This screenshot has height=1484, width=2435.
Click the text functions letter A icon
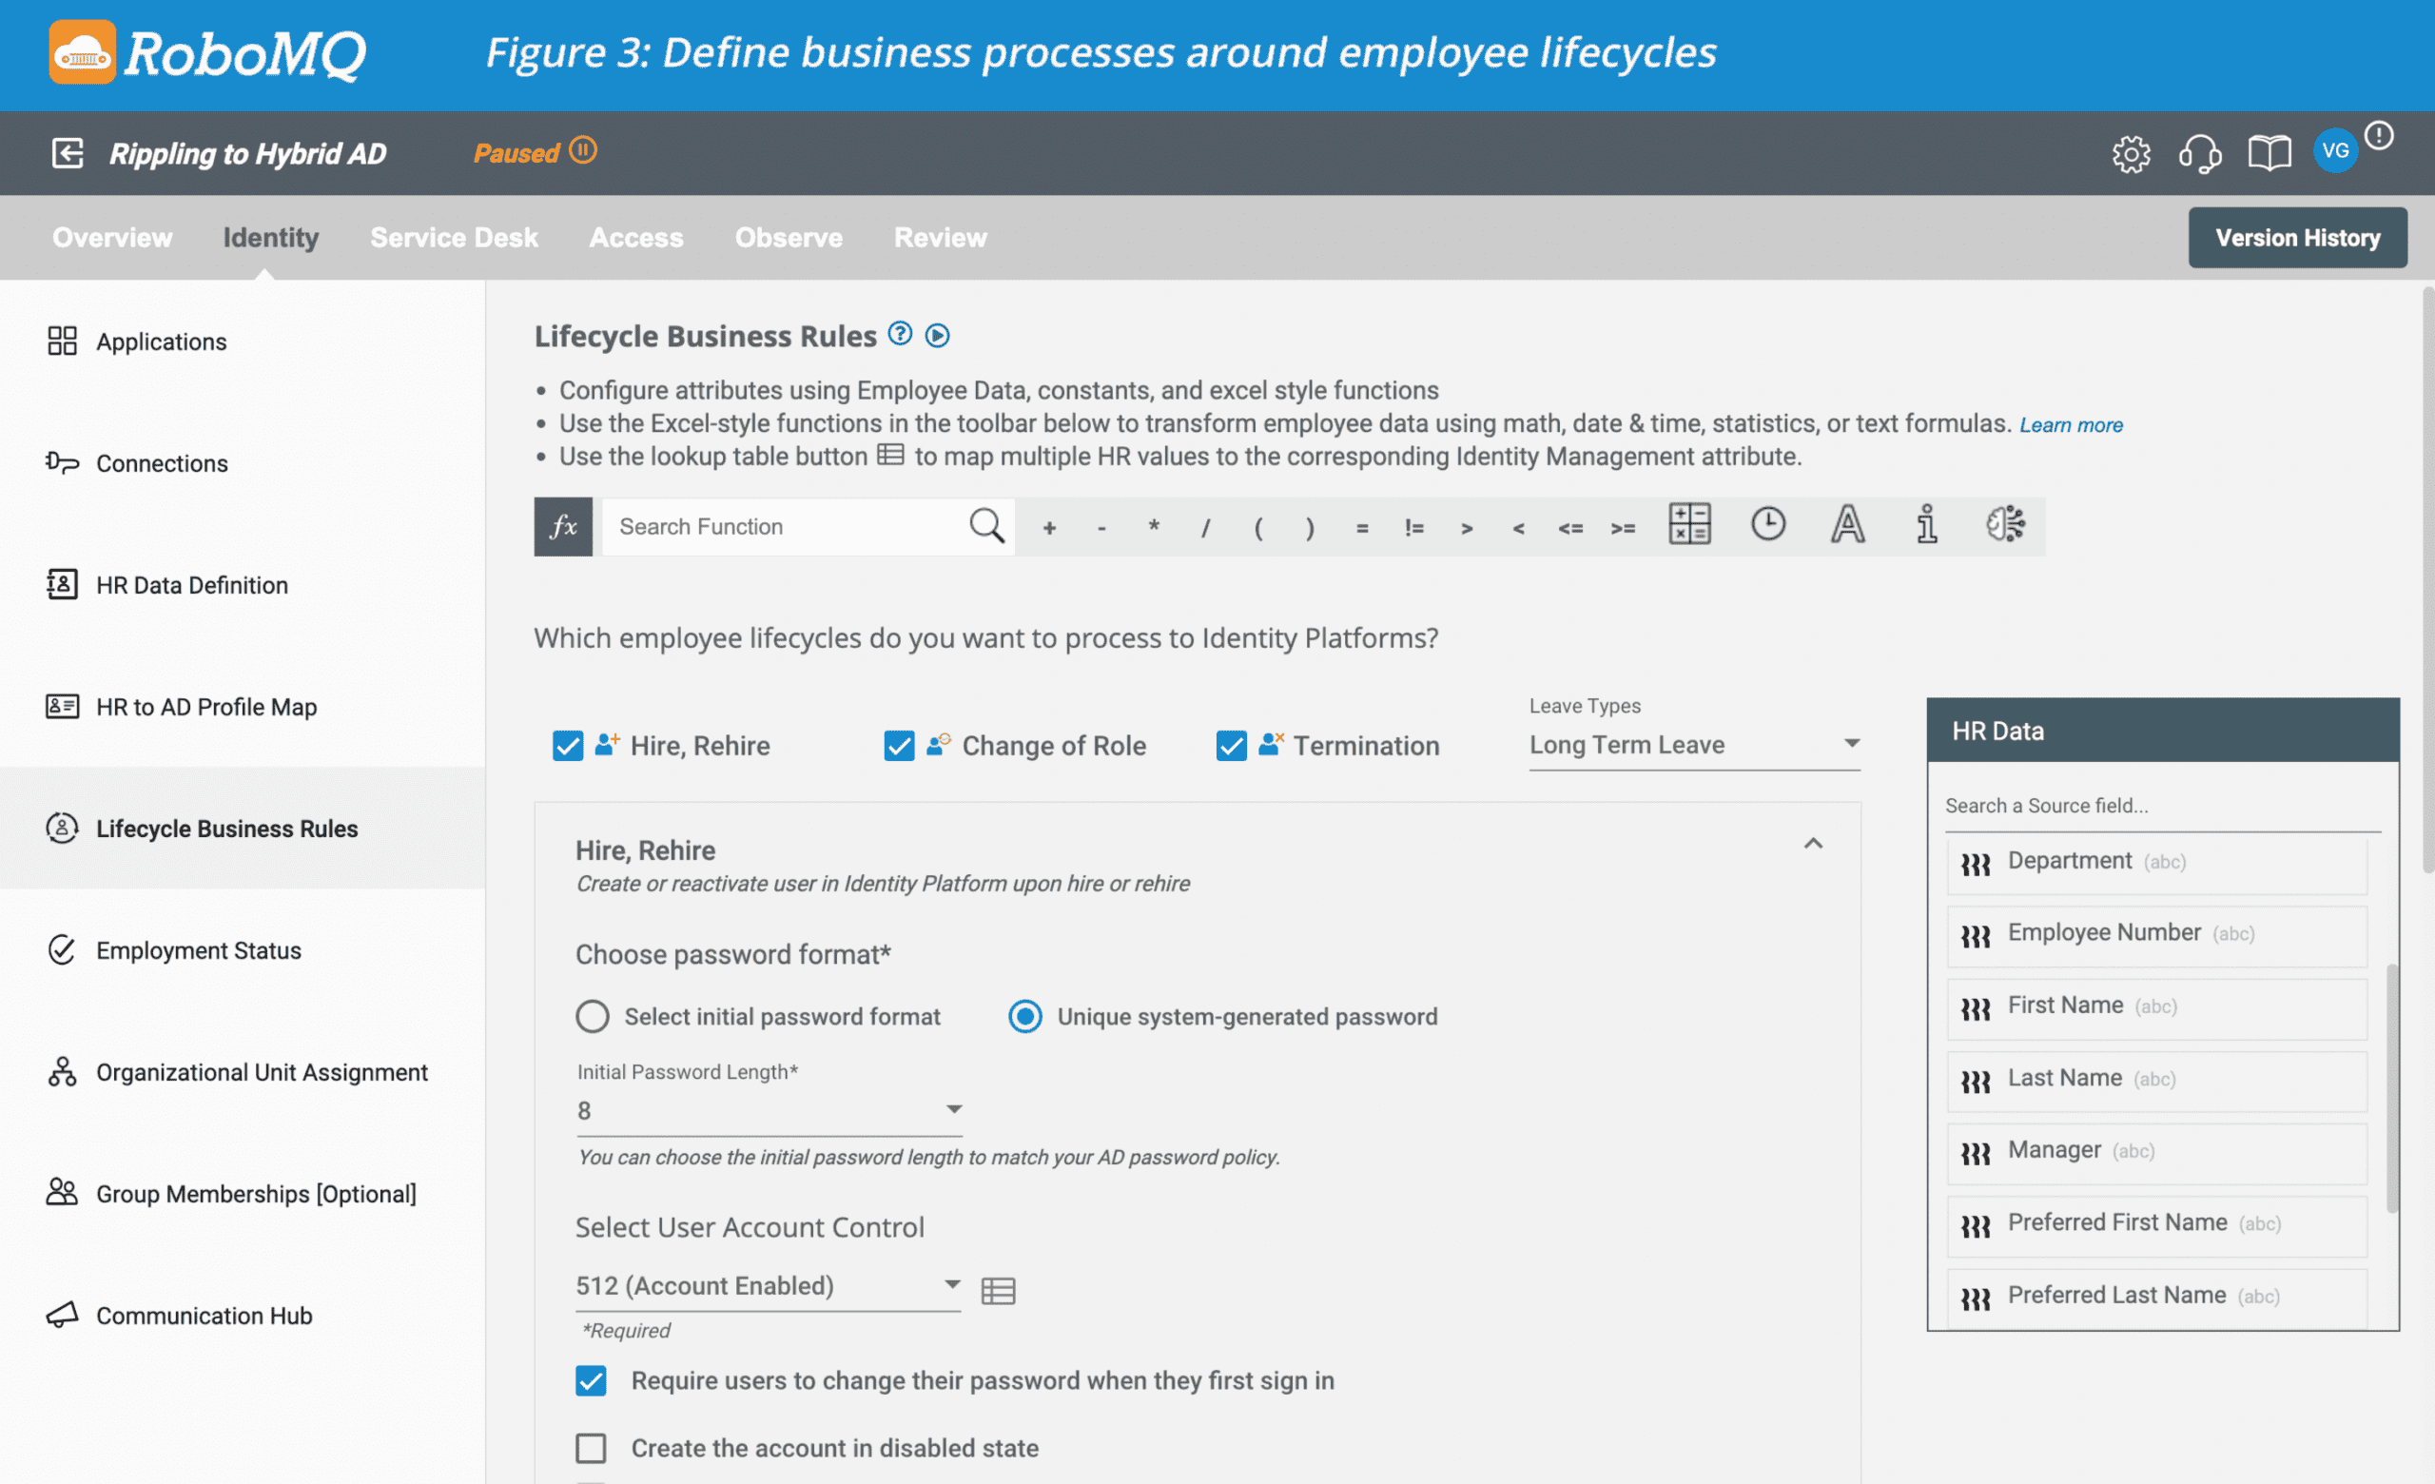tap(1847, 523)
